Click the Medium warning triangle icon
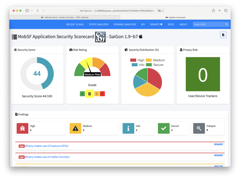 (75, 128)
